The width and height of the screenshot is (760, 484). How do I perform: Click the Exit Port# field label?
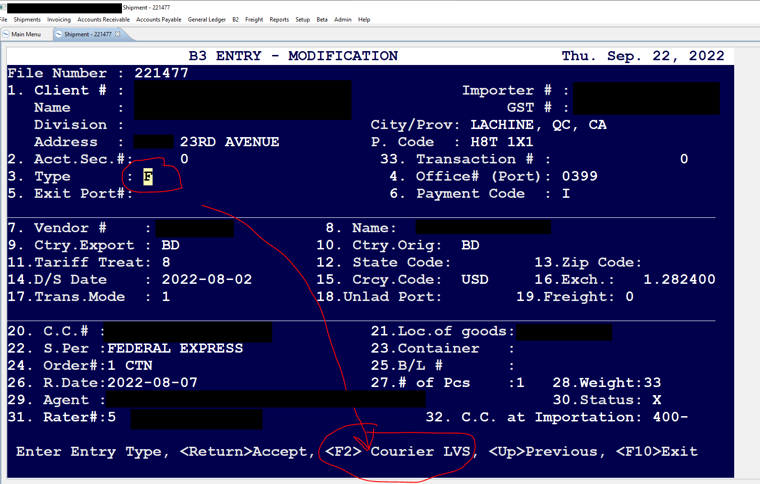pyautogui.click(x=79, y=194)
